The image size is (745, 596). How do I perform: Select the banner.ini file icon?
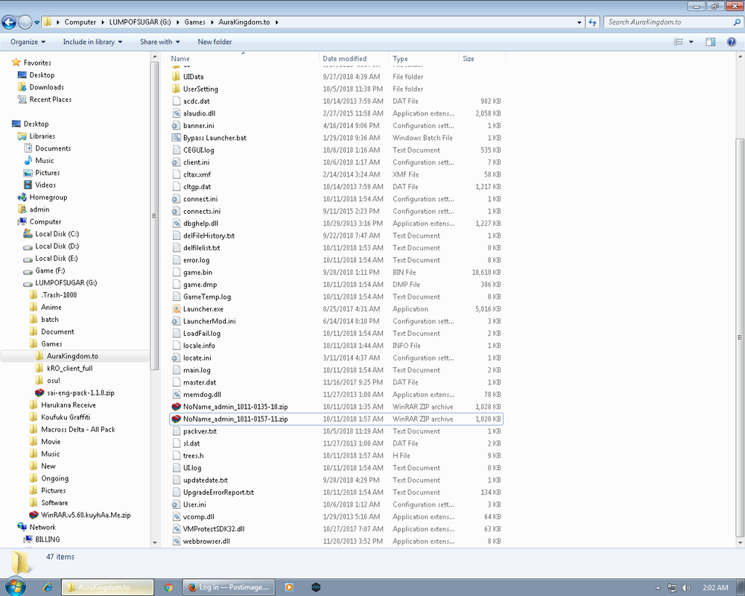176,125
